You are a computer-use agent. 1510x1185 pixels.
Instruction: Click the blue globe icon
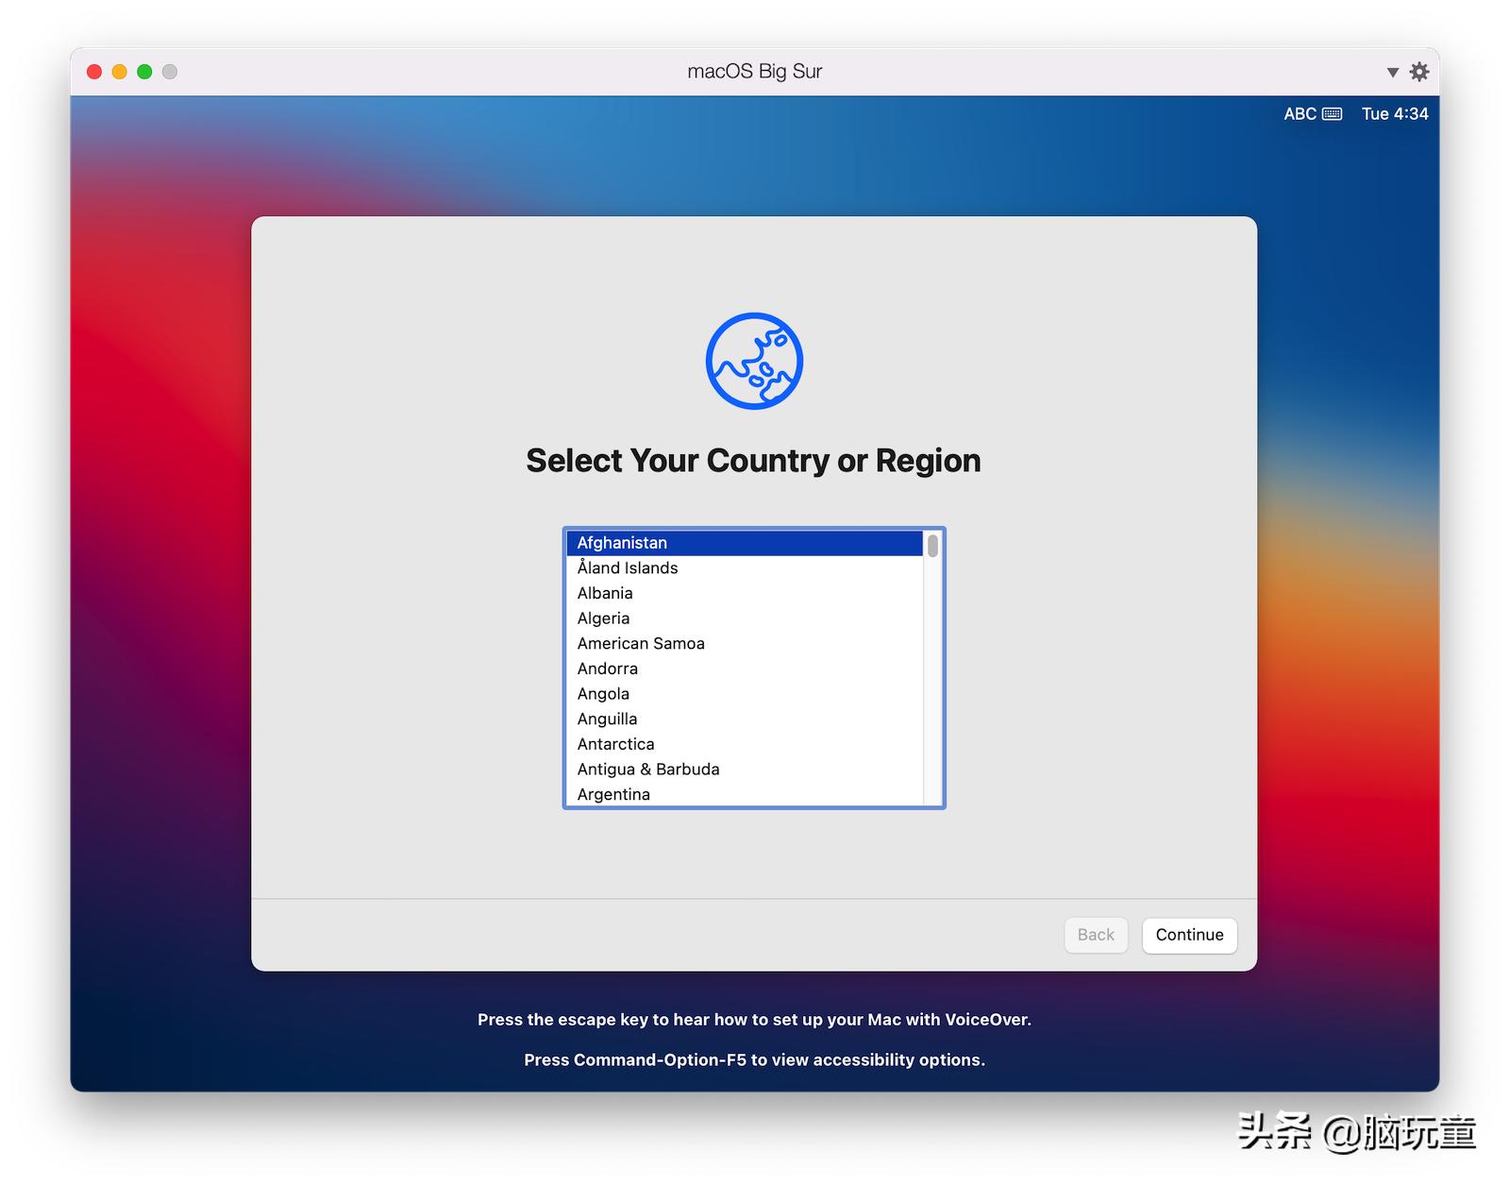pyautogui.click(x=754, y=361)
